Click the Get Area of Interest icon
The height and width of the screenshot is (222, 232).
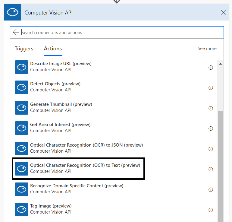pos(21,128)
